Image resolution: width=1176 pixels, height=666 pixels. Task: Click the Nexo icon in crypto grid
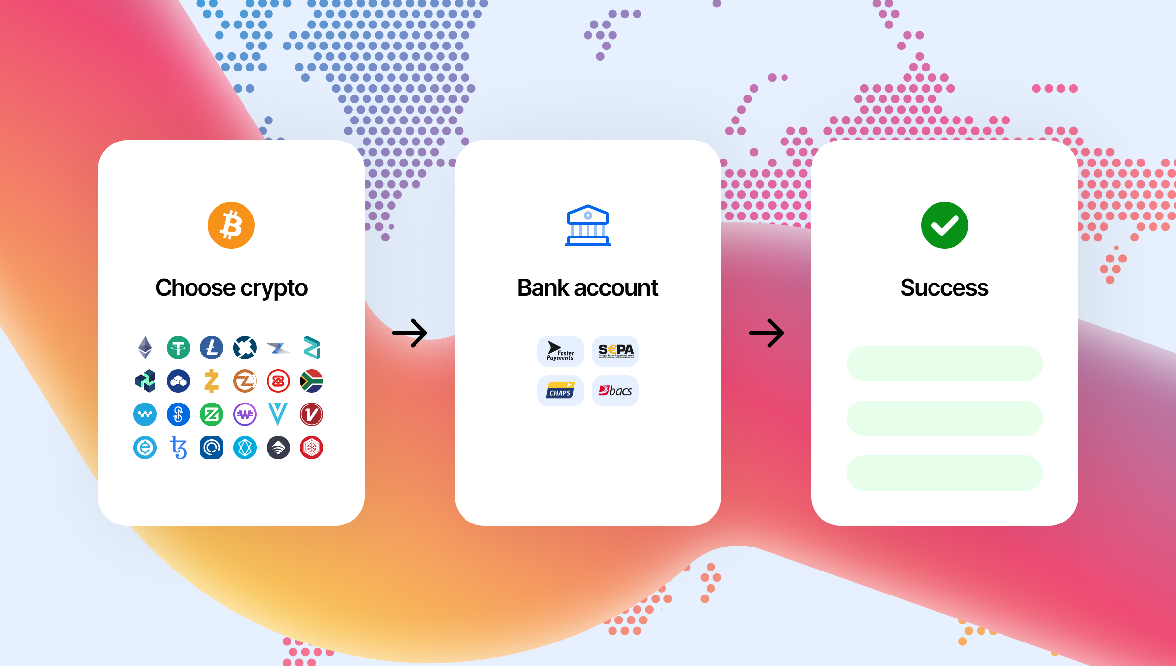tap(143, 380)
